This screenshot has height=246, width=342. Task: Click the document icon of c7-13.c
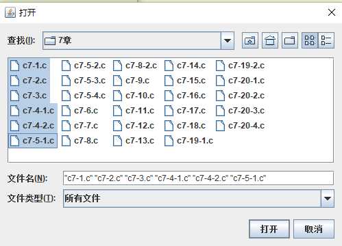tap(118, 141)
